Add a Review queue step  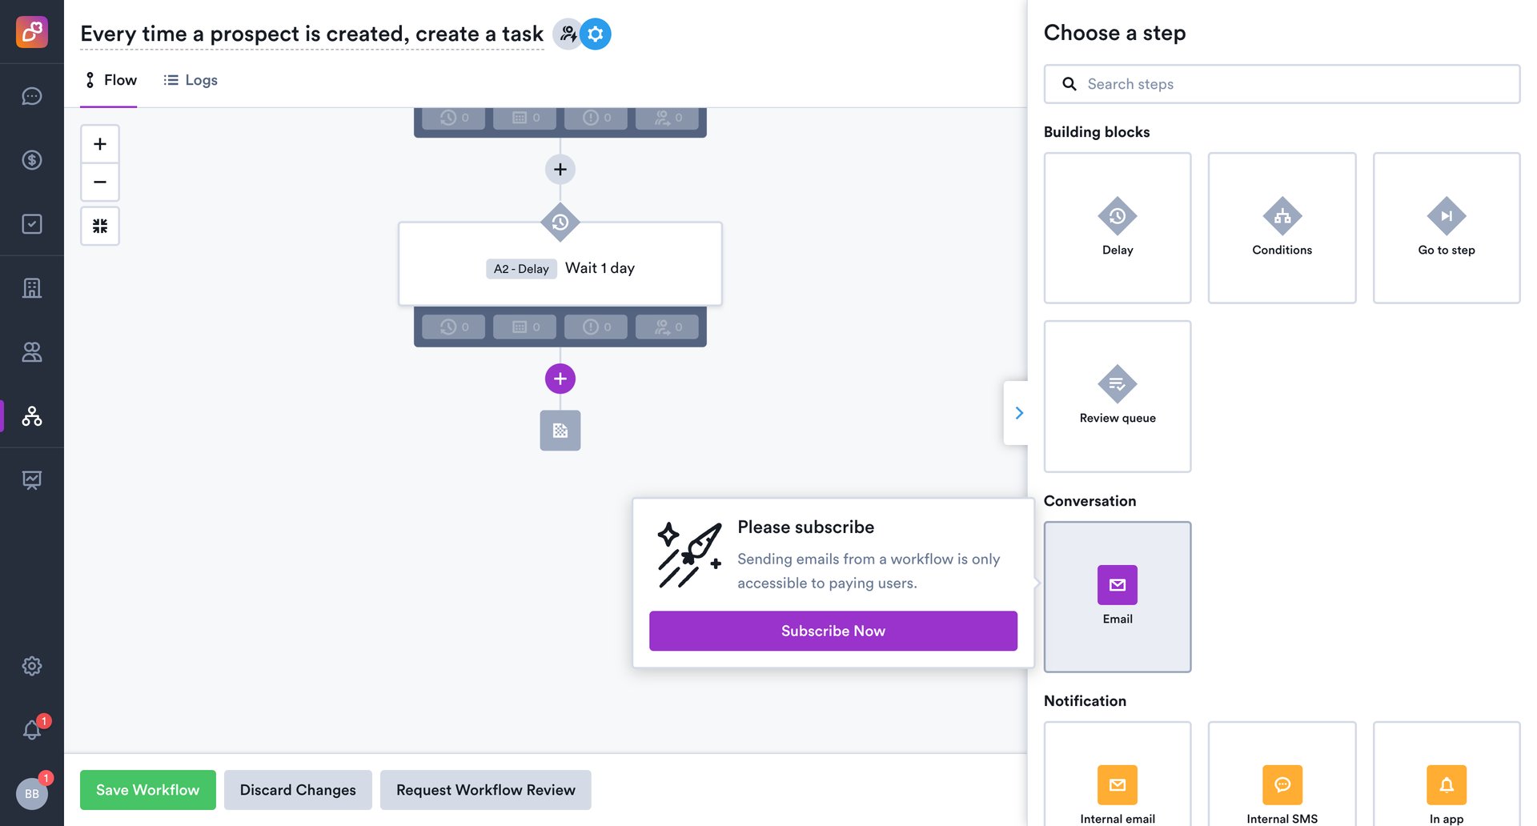[1117, 396]
